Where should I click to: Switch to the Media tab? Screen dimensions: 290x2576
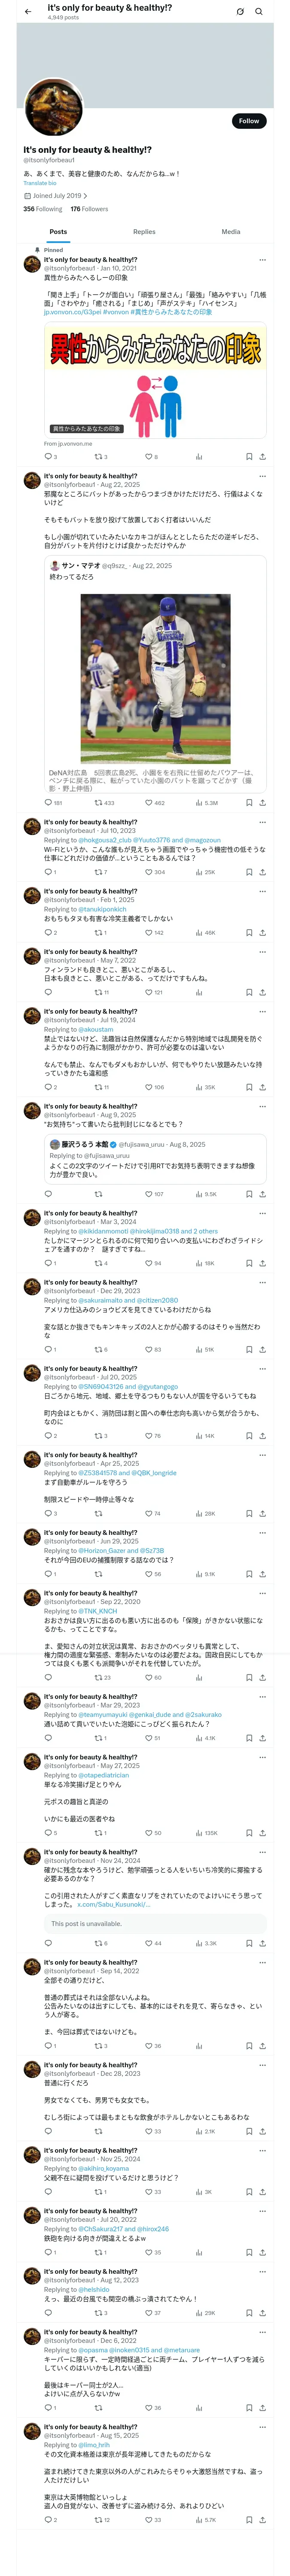[231, 232]
